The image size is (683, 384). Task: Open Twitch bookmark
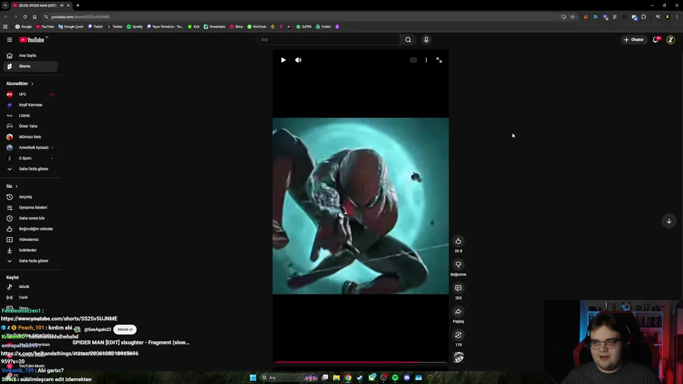[x=95, y=27]
